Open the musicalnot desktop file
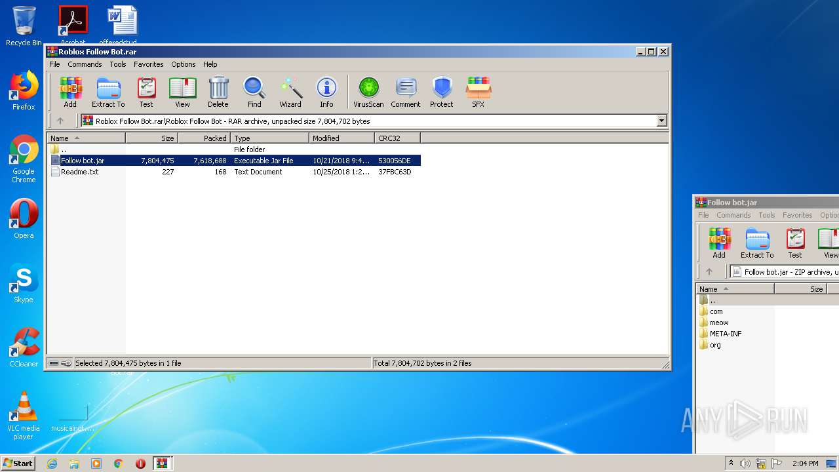 click(73, 417)
